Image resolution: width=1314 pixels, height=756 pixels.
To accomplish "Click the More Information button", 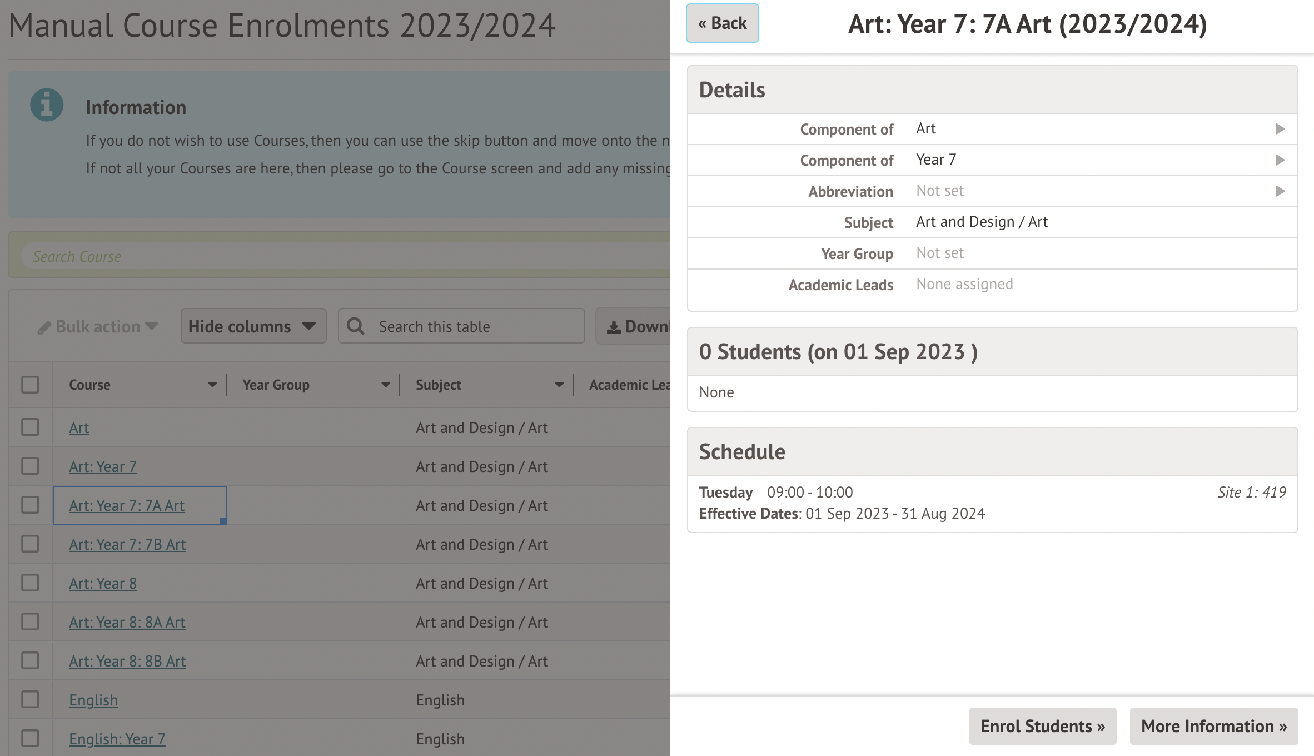I will (1213, 726).
